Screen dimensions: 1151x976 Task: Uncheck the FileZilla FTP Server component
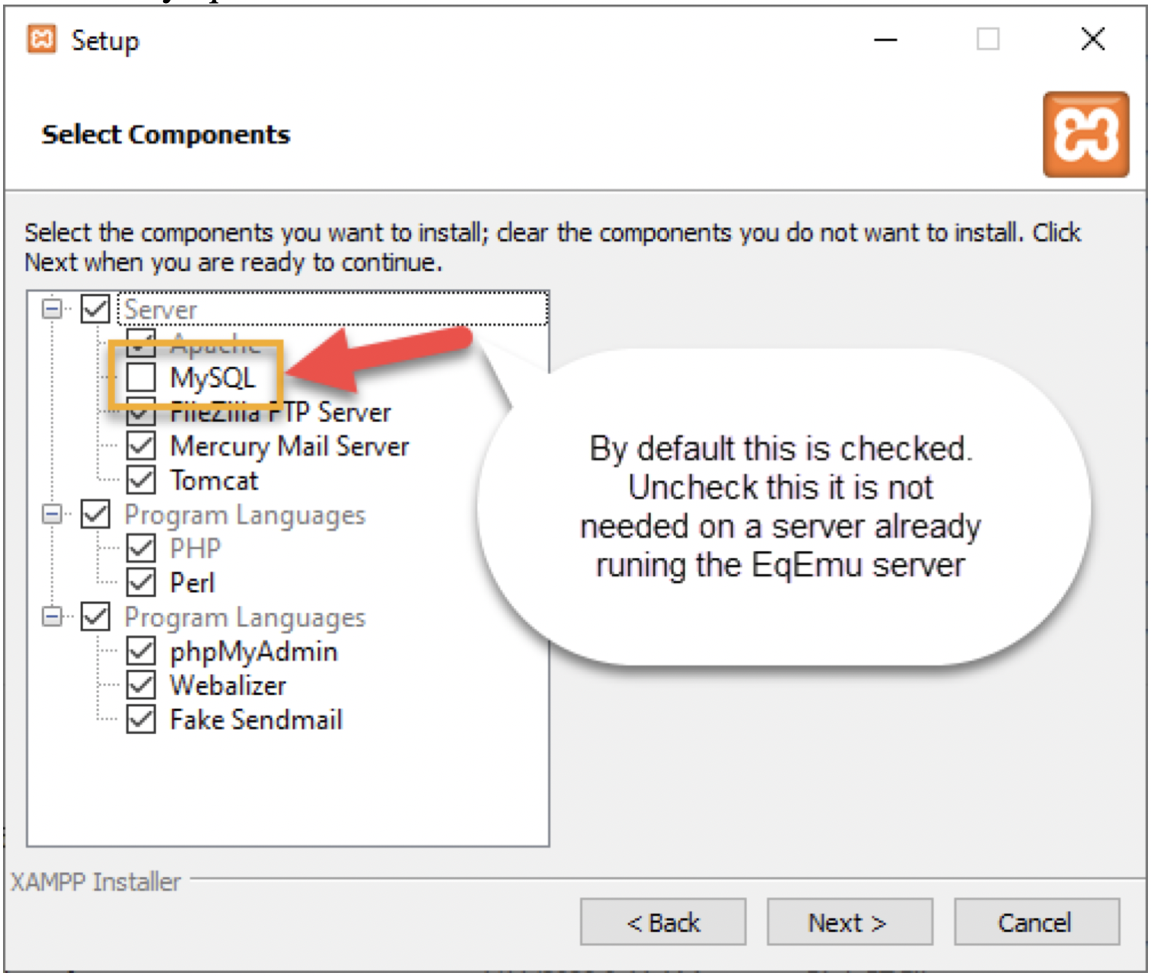click(x=141, y=412)
